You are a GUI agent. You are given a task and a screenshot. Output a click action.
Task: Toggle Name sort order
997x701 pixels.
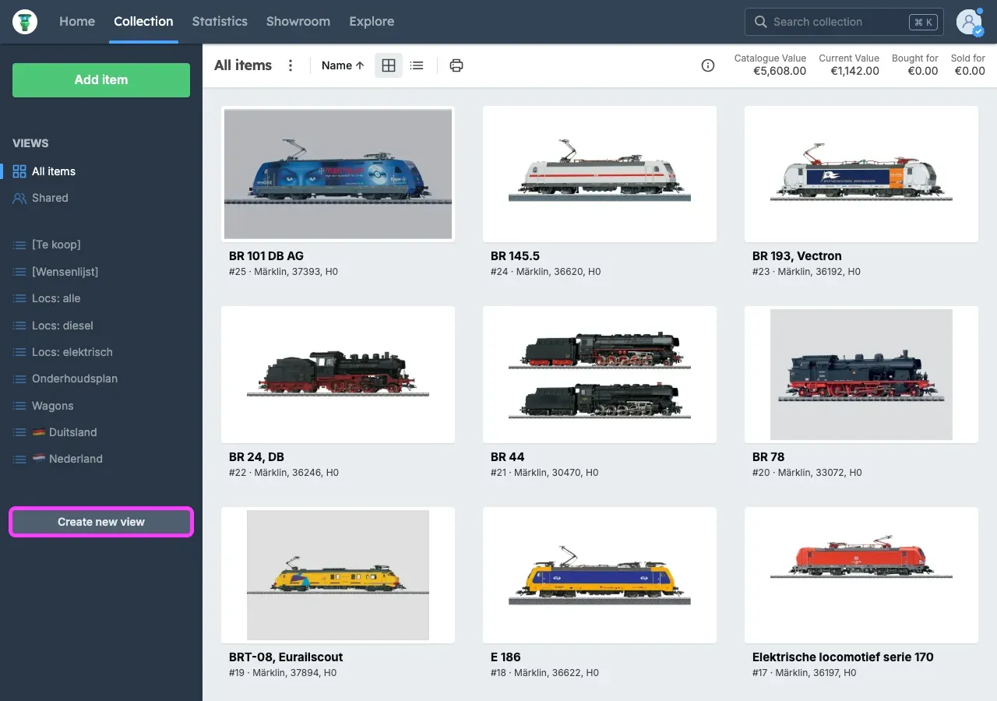click(343, 65)
